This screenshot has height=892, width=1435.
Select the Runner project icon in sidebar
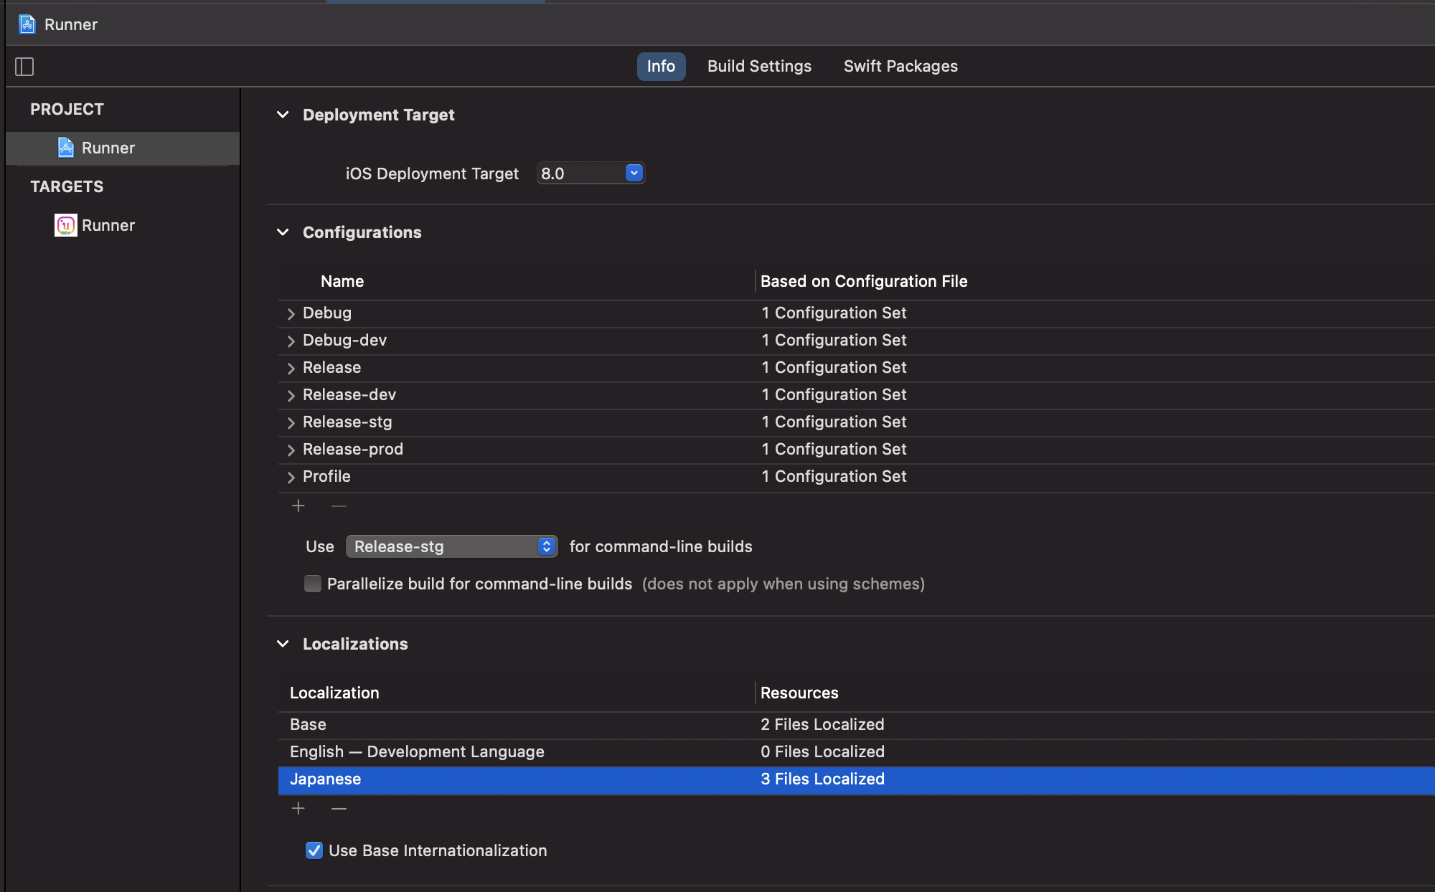coord(66,148)
